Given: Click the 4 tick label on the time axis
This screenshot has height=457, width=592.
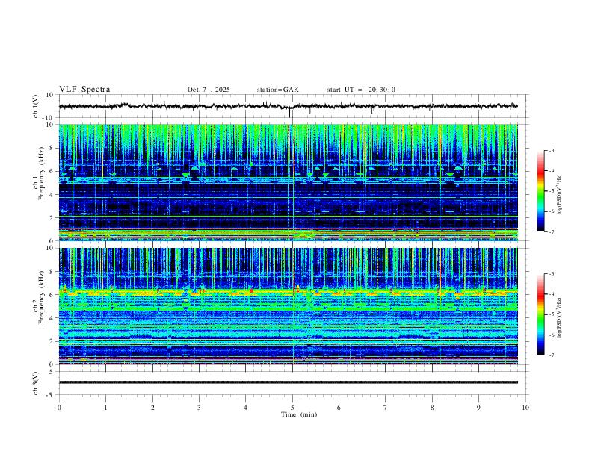Looking at the screenshot, I should pyautogui.click(x=245, y=408).
